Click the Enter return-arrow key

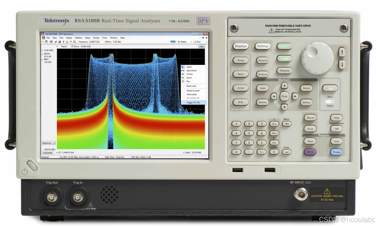287,152
